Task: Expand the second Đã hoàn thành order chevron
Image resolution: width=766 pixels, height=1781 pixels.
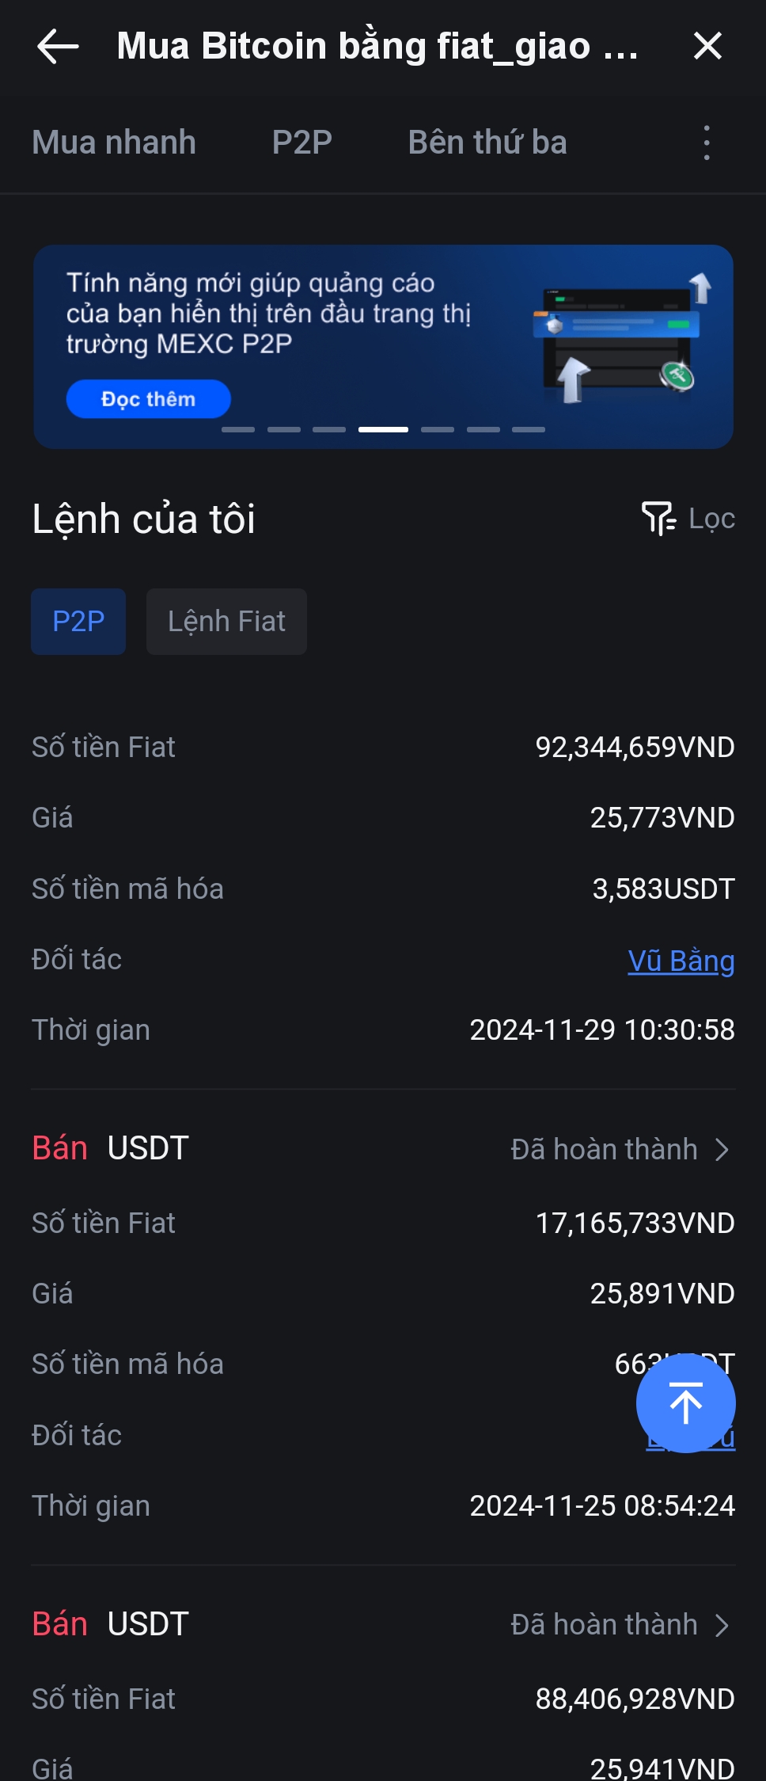Action: pos(721,1626)
